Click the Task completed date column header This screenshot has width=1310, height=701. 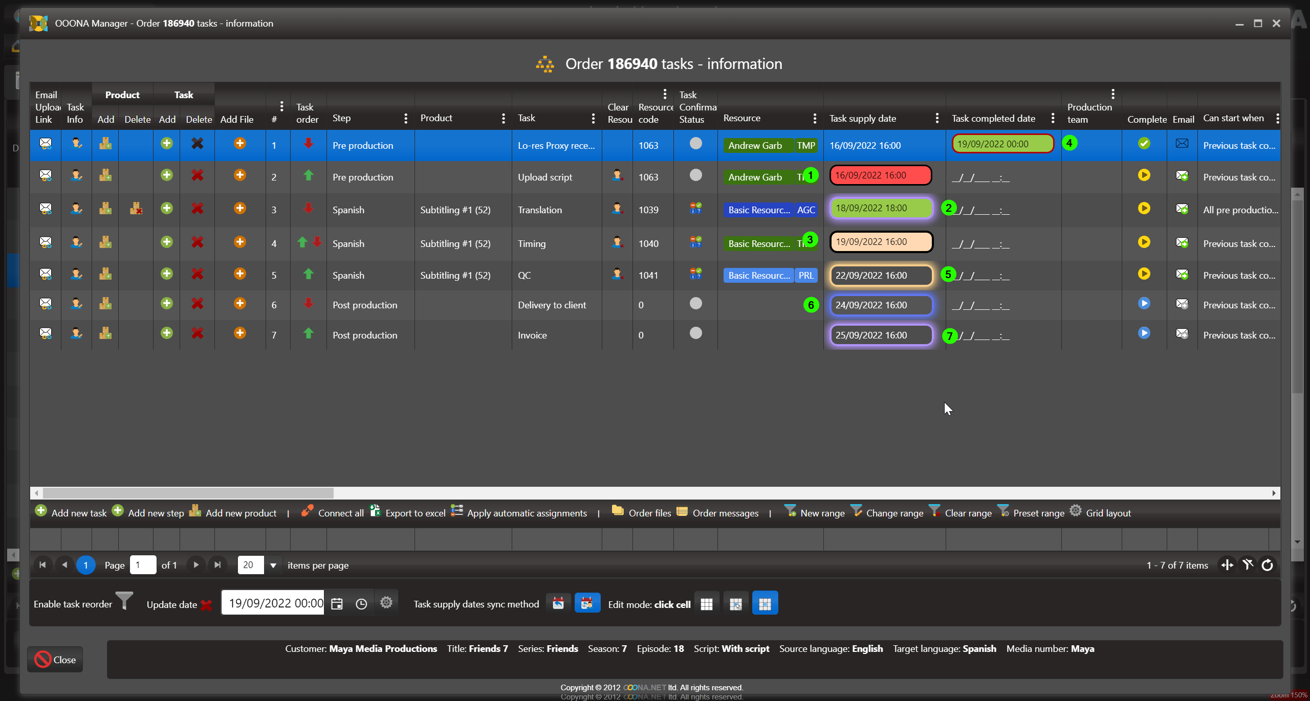pyautogui.click(x=993, y=119)
